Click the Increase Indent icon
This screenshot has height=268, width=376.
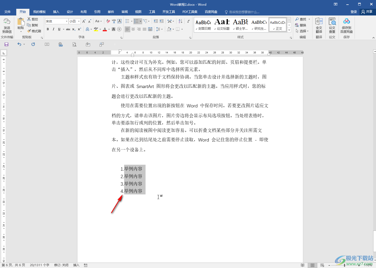162,21
